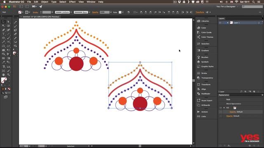
Task: Select the Artboard tool
Action: tap(3, 71)
